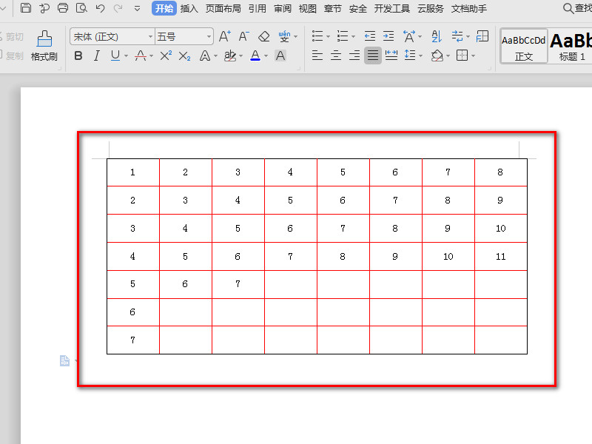Open Print Preview from the quick access toolbar
This screenshot has width=592, height=444.
[81, 8]
